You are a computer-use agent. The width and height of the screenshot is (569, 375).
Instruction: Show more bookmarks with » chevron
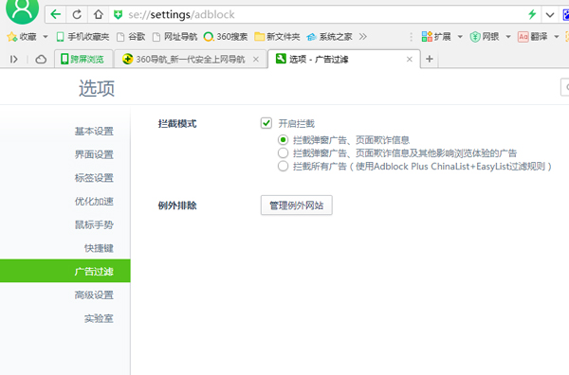click(x=362, y=37)
